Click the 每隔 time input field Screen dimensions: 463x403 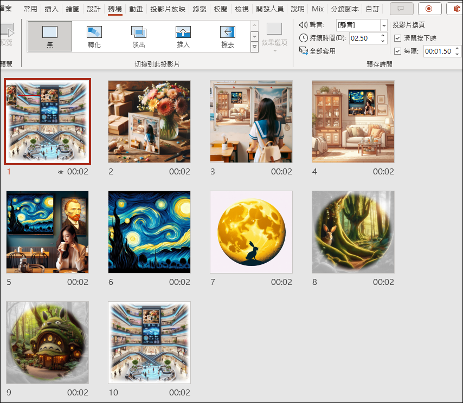point(438,51)
